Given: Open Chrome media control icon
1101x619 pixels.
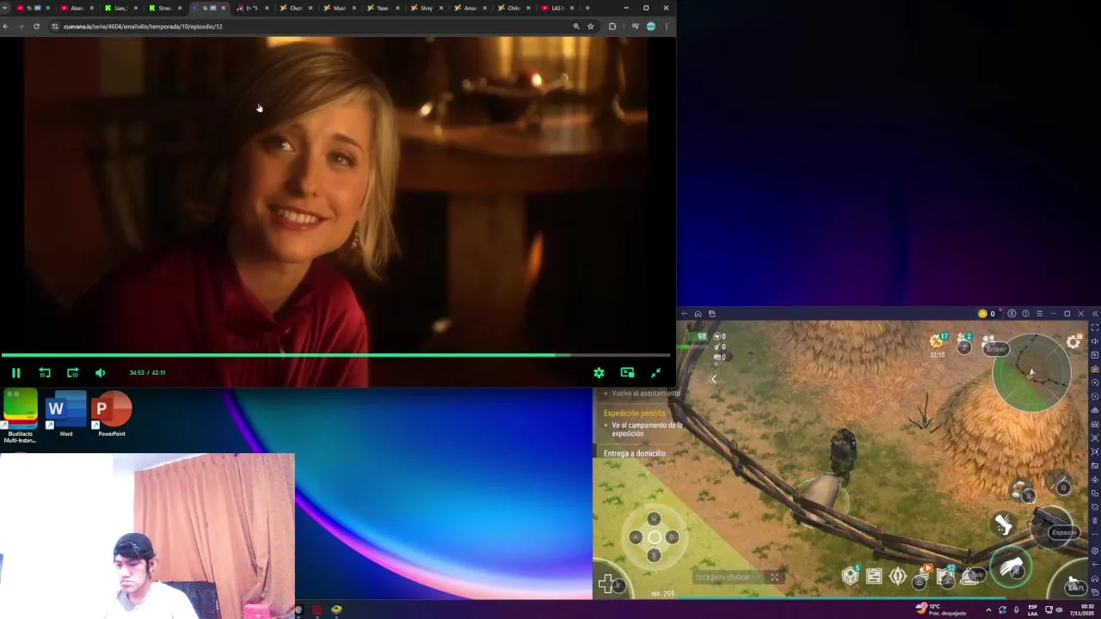Looking at the screenshot, I should tap(636, 27).
